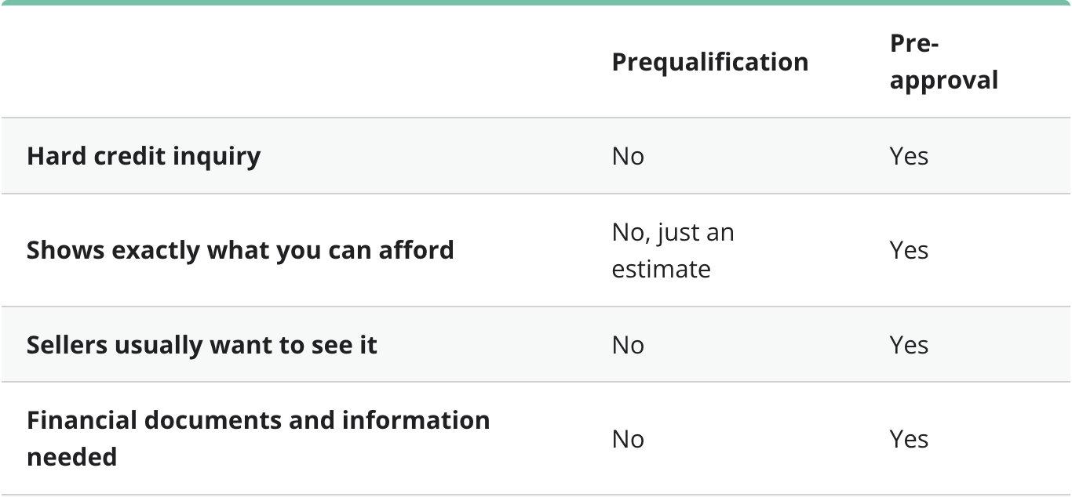Select the Pre-approval column header
Viewport: 1072px width, 497px height.
[x=943, y=62]
